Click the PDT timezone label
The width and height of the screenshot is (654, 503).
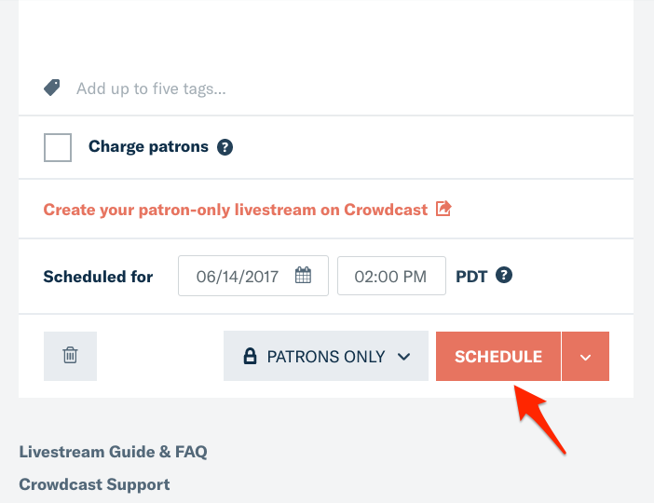pos(471,277)
